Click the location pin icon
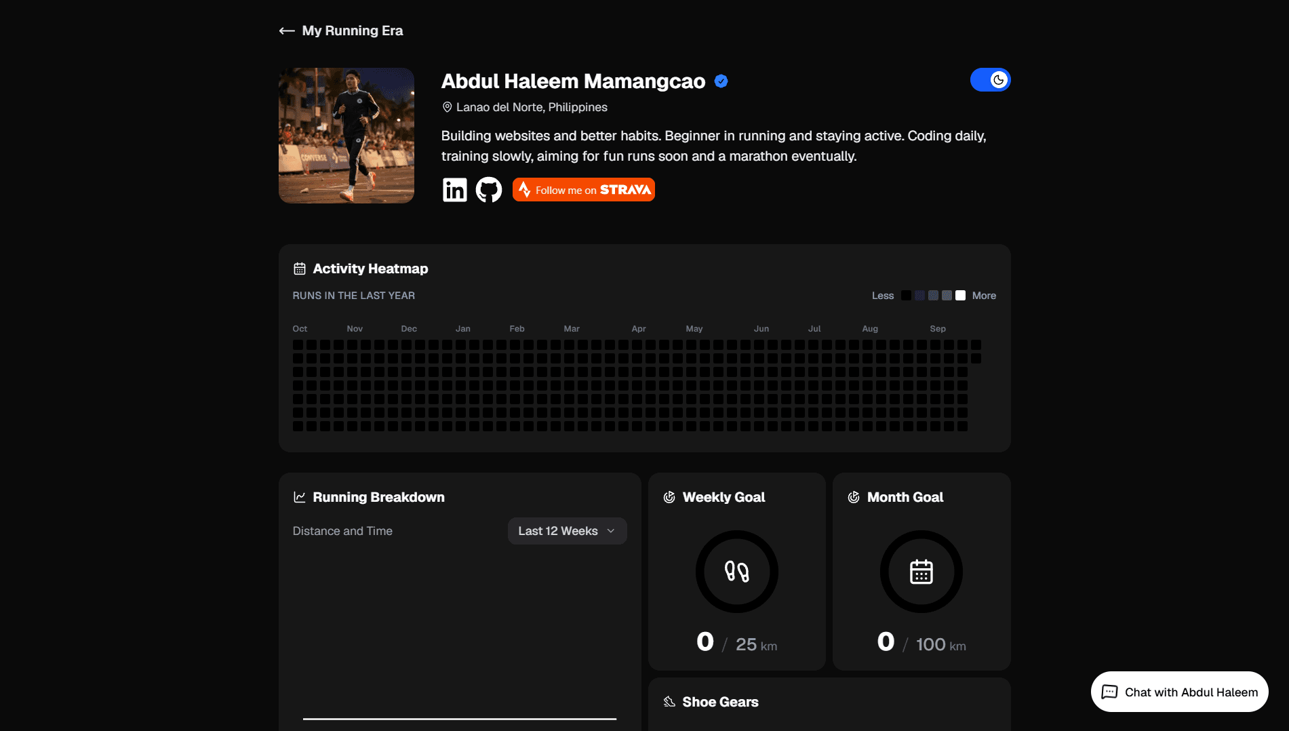1289x731 pixels. coord(447,107)
